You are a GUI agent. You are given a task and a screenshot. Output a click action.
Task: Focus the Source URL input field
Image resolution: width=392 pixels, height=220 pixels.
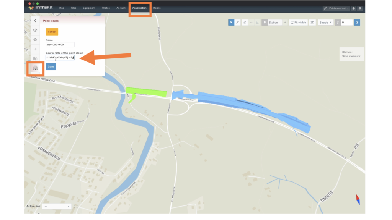60,57
